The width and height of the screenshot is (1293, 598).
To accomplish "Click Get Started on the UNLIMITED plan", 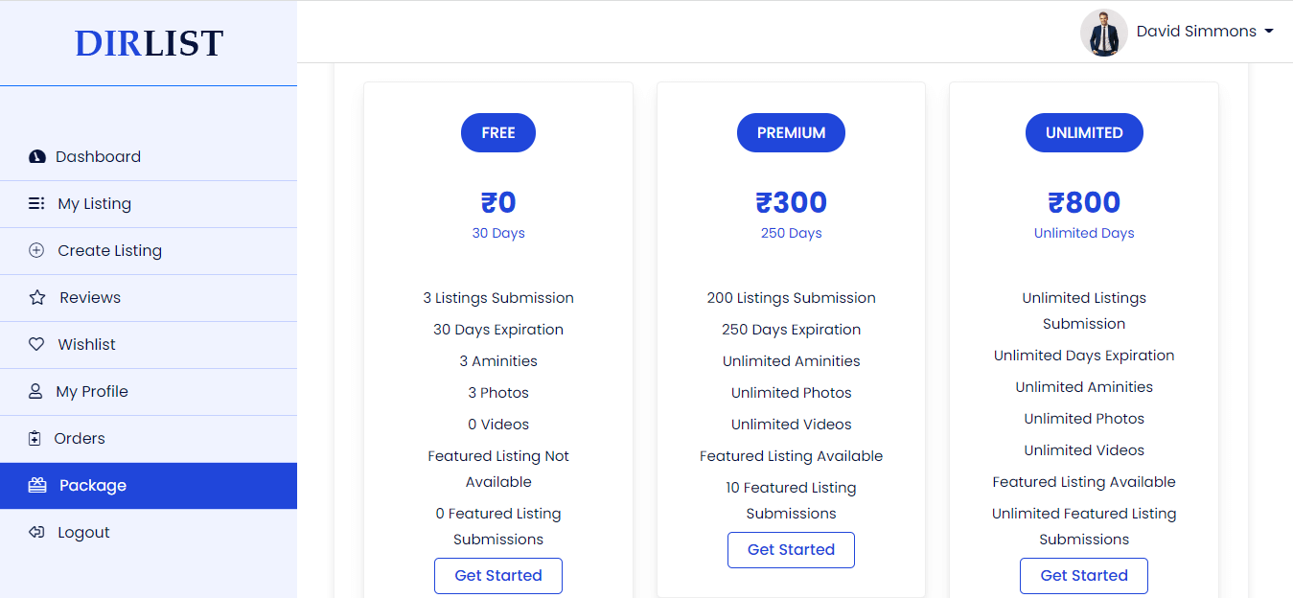I will pos(1083,575).
